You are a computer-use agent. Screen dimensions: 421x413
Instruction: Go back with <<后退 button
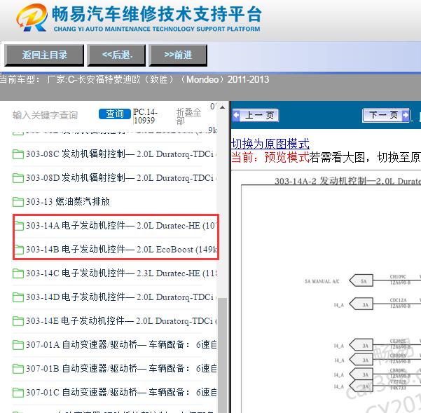click(x=116, y=55)
